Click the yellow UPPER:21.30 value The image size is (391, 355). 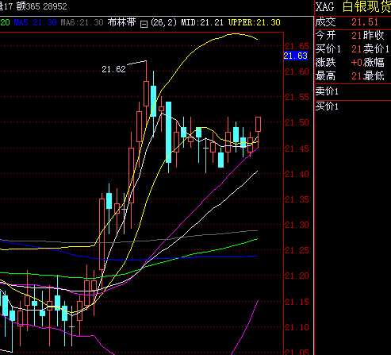[255, 22]
